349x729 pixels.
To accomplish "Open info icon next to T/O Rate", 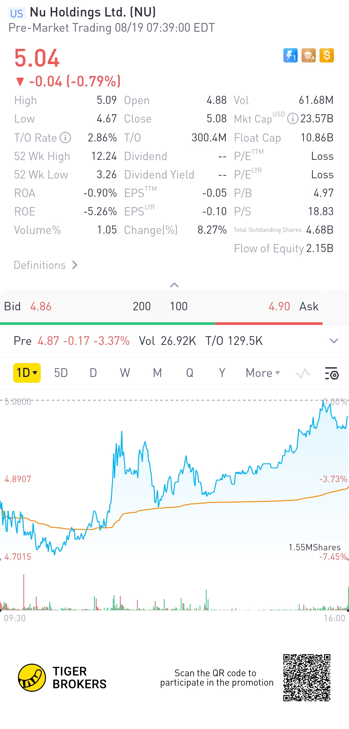I will pos(66,138).
